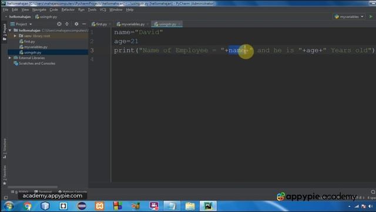Open the TODO tool window button
This screenshot has width=376, height=212.
(19, 192)
